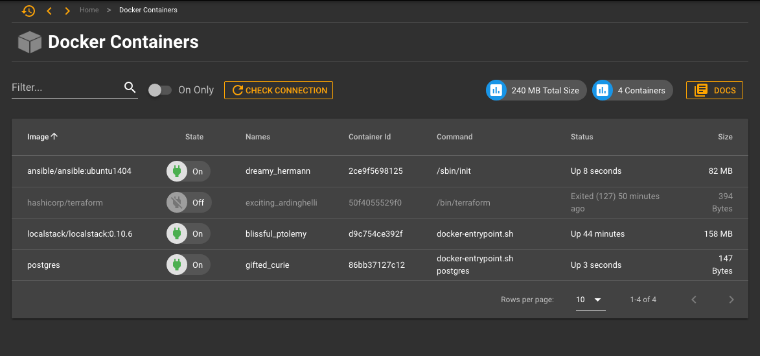The width and height of the screenshot is (760, 356).
Task: Select postgres image cell
Action: click(x=43, y=265)
